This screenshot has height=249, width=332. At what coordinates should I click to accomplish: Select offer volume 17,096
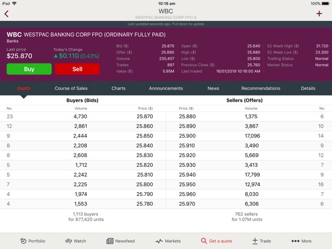click(252, 136)
